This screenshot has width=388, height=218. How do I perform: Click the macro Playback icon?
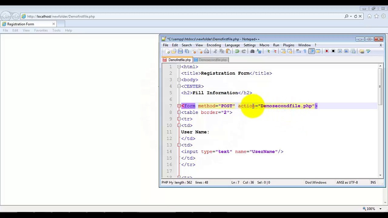(x=340, y=51)
